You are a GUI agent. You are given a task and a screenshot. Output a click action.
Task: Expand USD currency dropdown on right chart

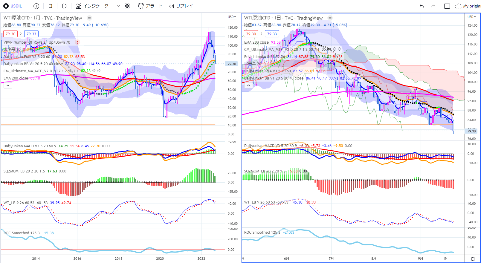(472, 17)
